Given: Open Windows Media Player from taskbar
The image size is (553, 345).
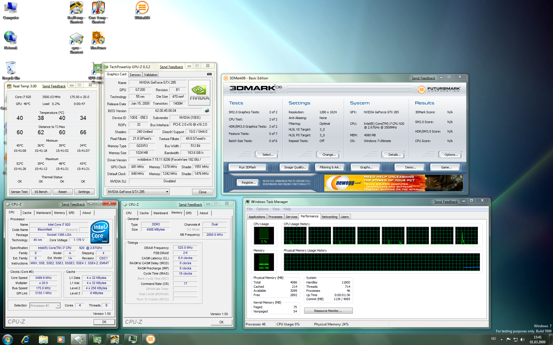Looking at the screenshot, I should [61, 340].
